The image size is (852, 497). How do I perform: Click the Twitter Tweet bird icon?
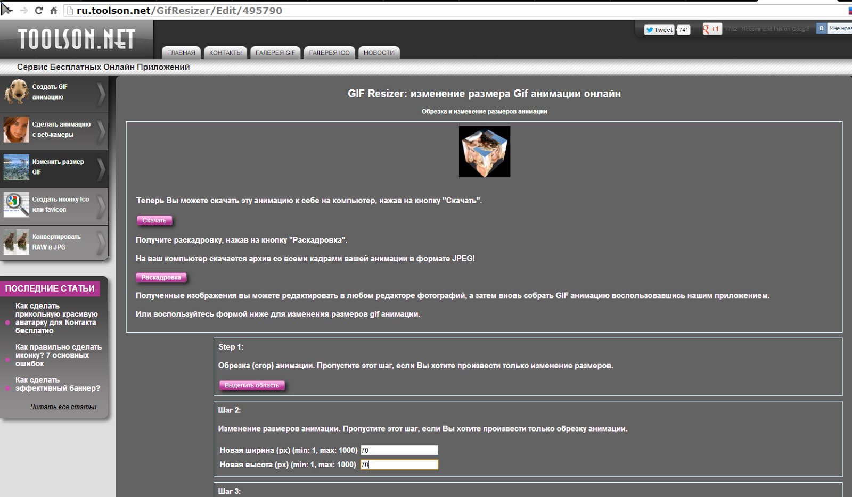click(x=650, y=30)
